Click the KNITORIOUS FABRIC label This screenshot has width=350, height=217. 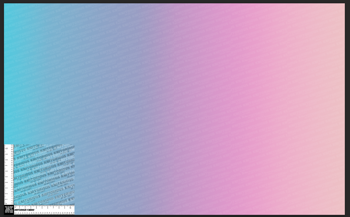point(25,210)
